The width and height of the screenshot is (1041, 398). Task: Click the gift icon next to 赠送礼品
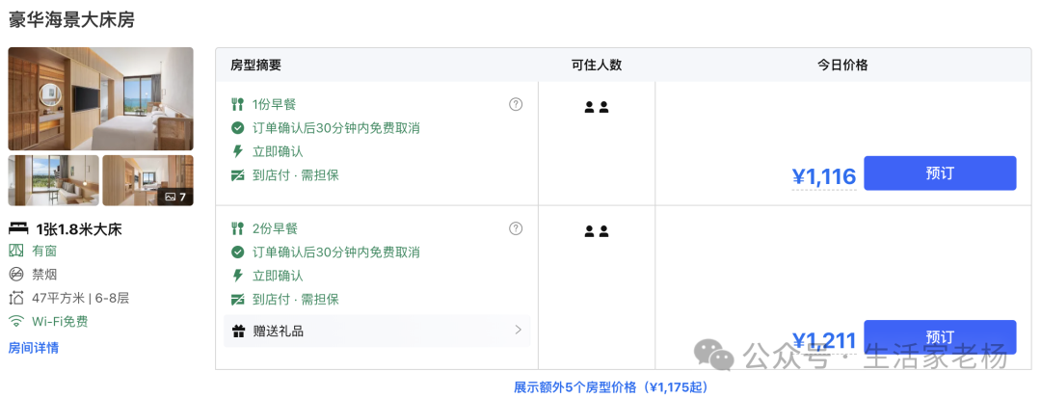click(238, 331)
